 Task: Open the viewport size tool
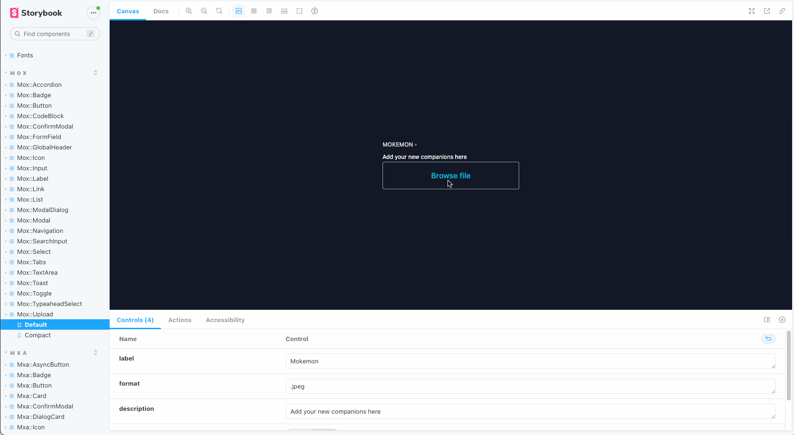tap(269, 11)
